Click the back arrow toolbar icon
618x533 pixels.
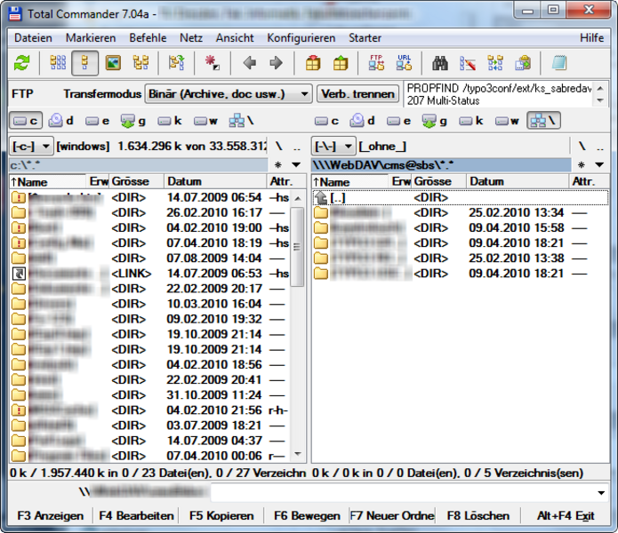tap(250, 63)
